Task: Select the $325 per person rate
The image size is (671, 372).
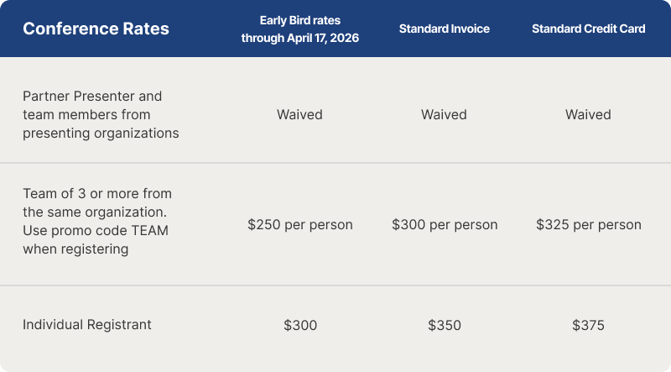Action: click(x=588, y=225)
